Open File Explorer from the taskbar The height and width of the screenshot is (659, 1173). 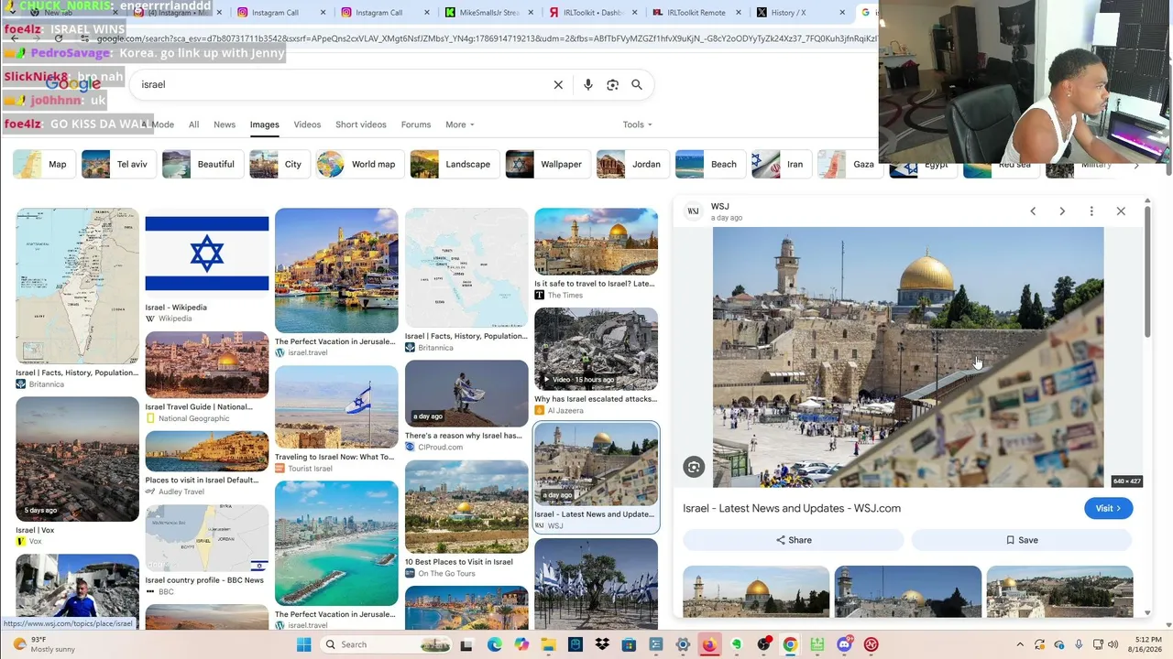548,644
